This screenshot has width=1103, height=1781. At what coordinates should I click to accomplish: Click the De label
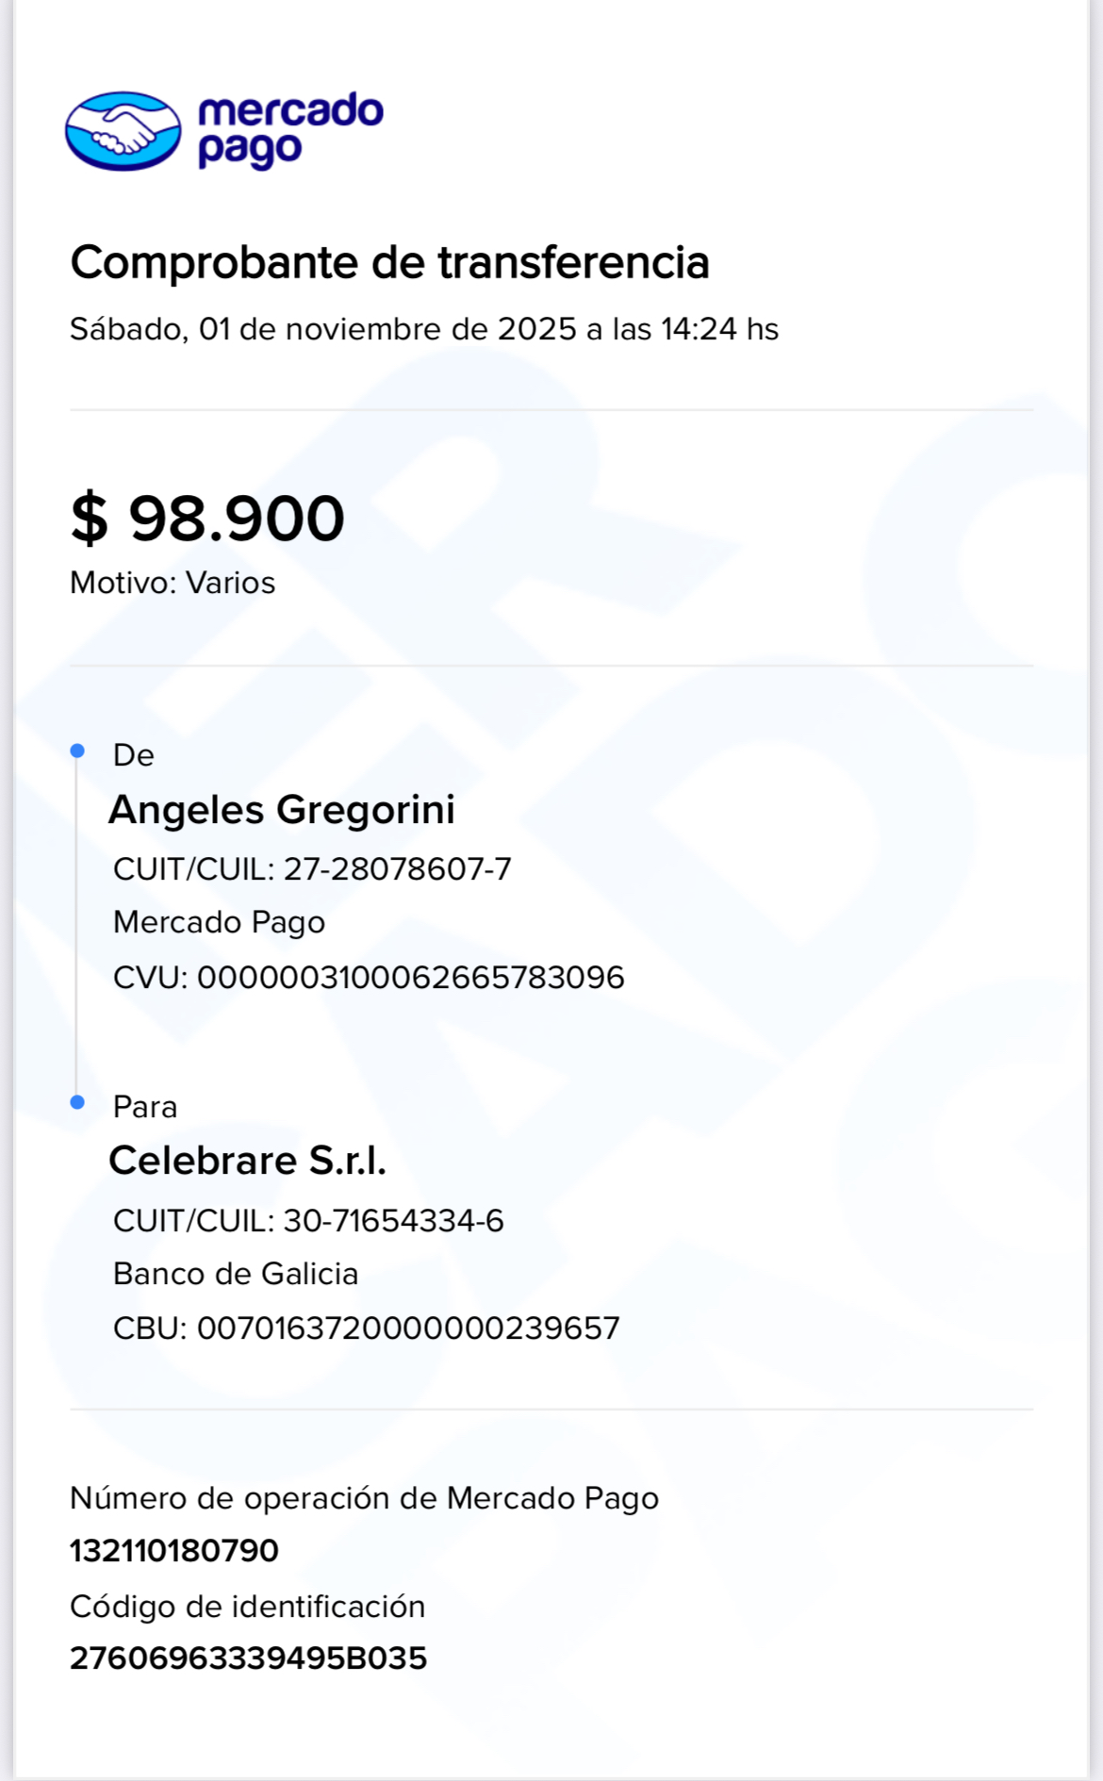pos(133,755)
